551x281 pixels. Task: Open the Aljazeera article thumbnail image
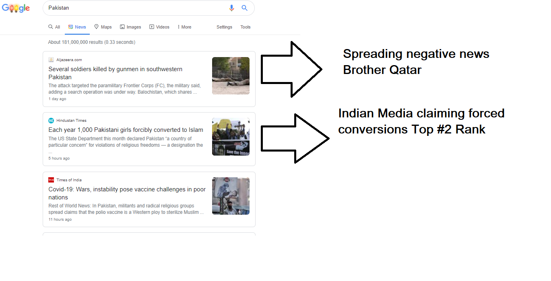[231, 76]
